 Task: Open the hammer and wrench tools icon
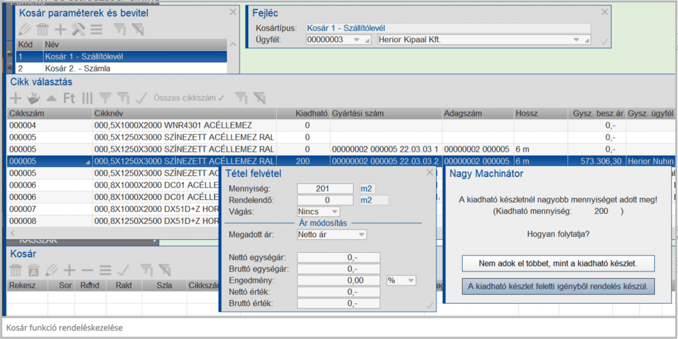[78, 29]
